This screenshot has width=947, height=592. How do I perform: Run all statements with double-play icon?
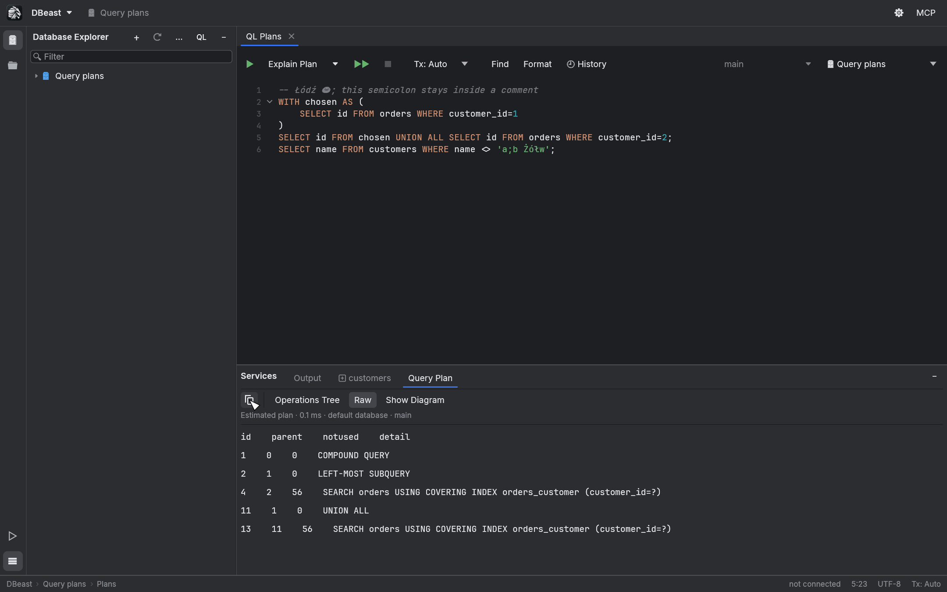[x=361, y=64]
